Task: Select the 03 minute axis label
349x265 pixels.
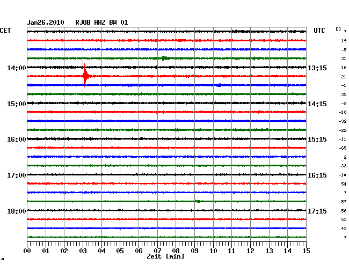Action: coord(83,251)
